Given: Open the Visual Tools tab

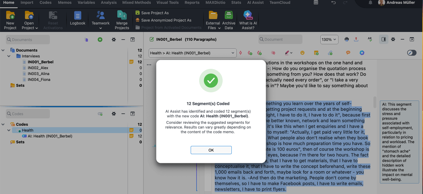Looking at the screenshot, I should (x=167, y=2).
